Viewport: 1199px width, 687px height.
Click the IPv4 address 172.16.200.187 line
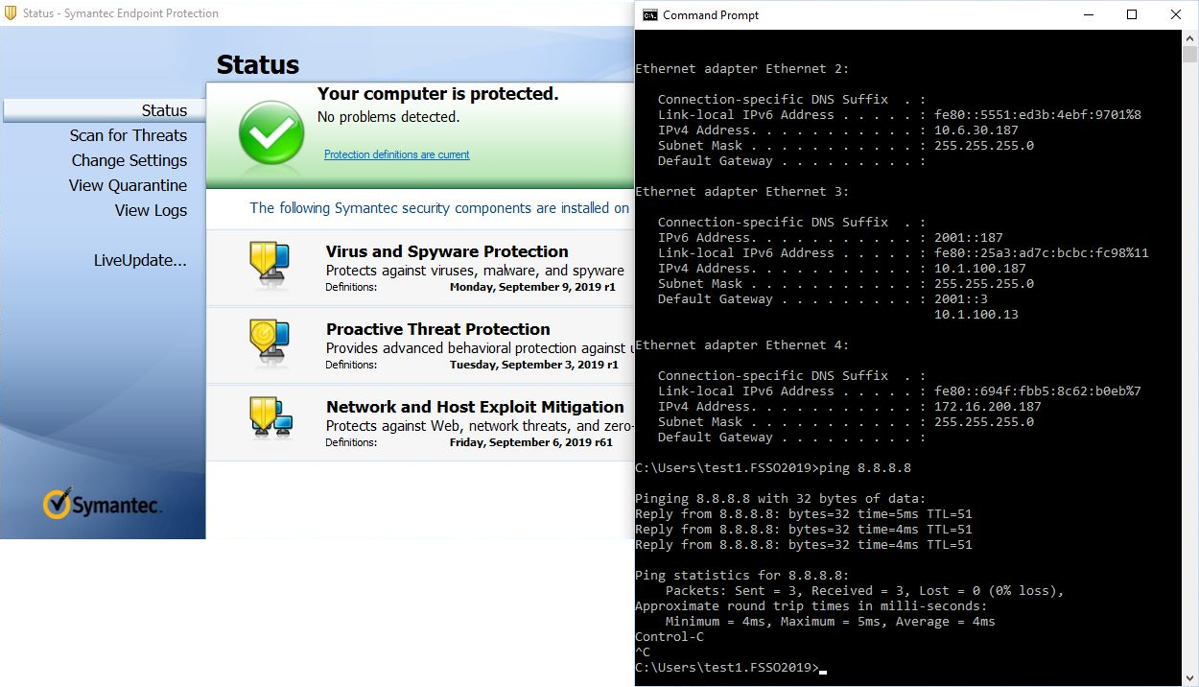coord(850,407)
